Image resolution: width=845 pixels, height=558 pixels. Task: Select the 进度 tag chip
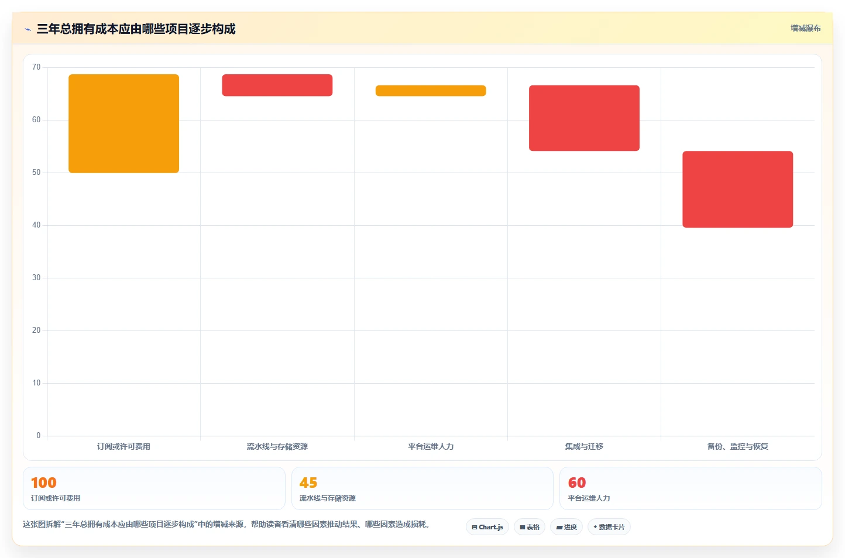(x=566, y=527)
